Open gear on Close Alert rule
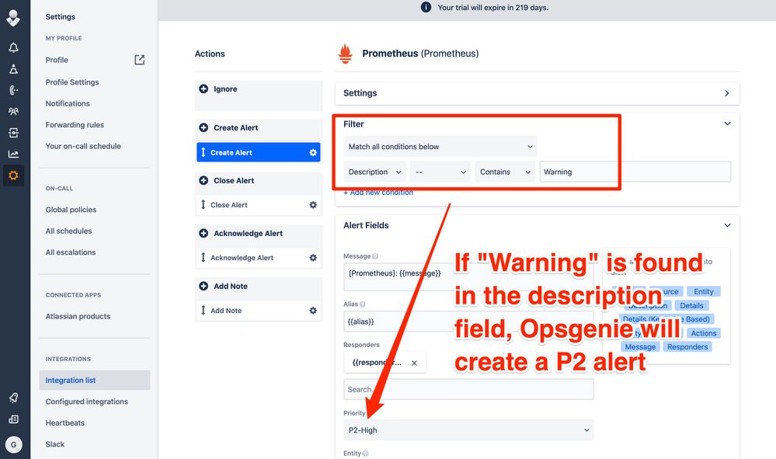This screenshot has width=776, height=459. click(313, 205)
